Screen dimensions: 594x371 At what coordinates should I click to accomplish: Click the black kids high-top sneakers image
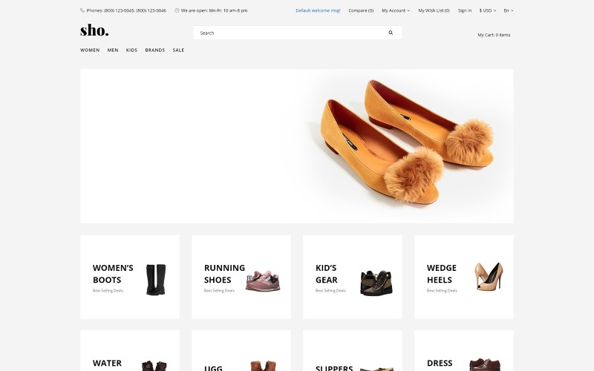point(376,283)
